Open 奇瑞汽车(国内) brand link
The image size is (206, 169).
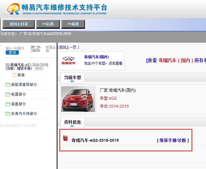click(97, 57)
